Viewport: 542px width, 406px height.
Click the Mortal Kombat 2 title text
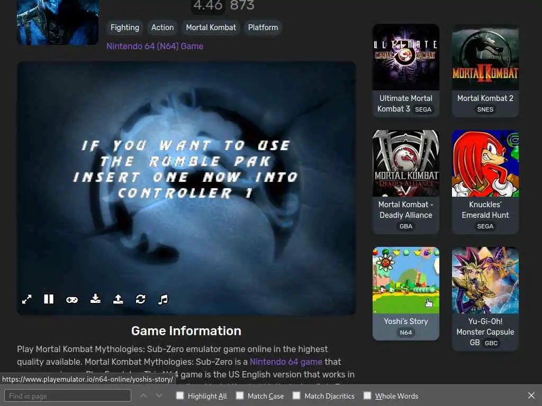coord(485,98)
